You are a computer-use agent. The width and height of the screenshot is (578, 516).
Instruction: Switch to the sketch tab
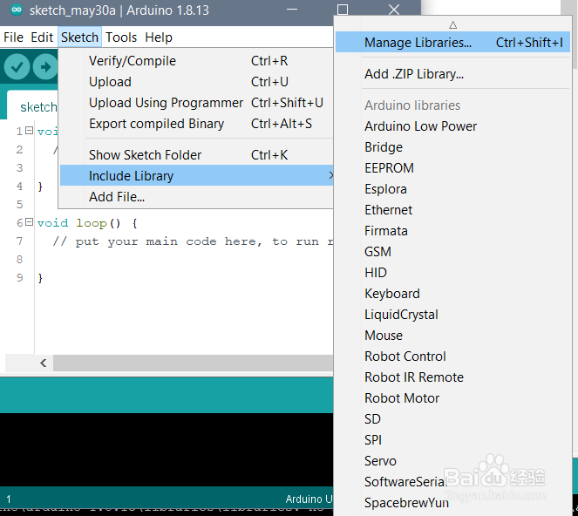33,105
